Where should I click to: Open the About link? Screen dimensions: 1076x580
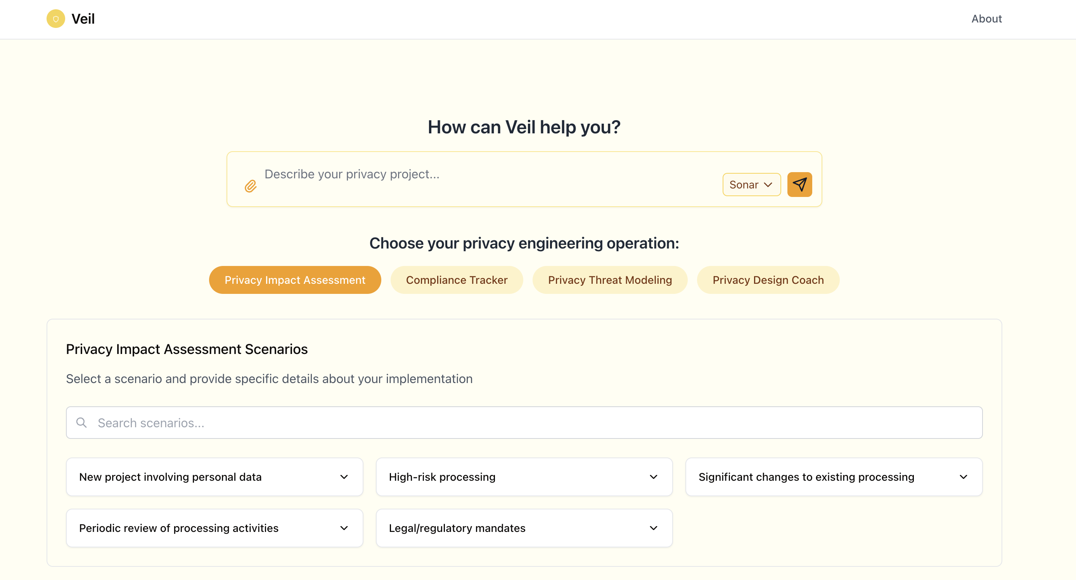(986, 19)
